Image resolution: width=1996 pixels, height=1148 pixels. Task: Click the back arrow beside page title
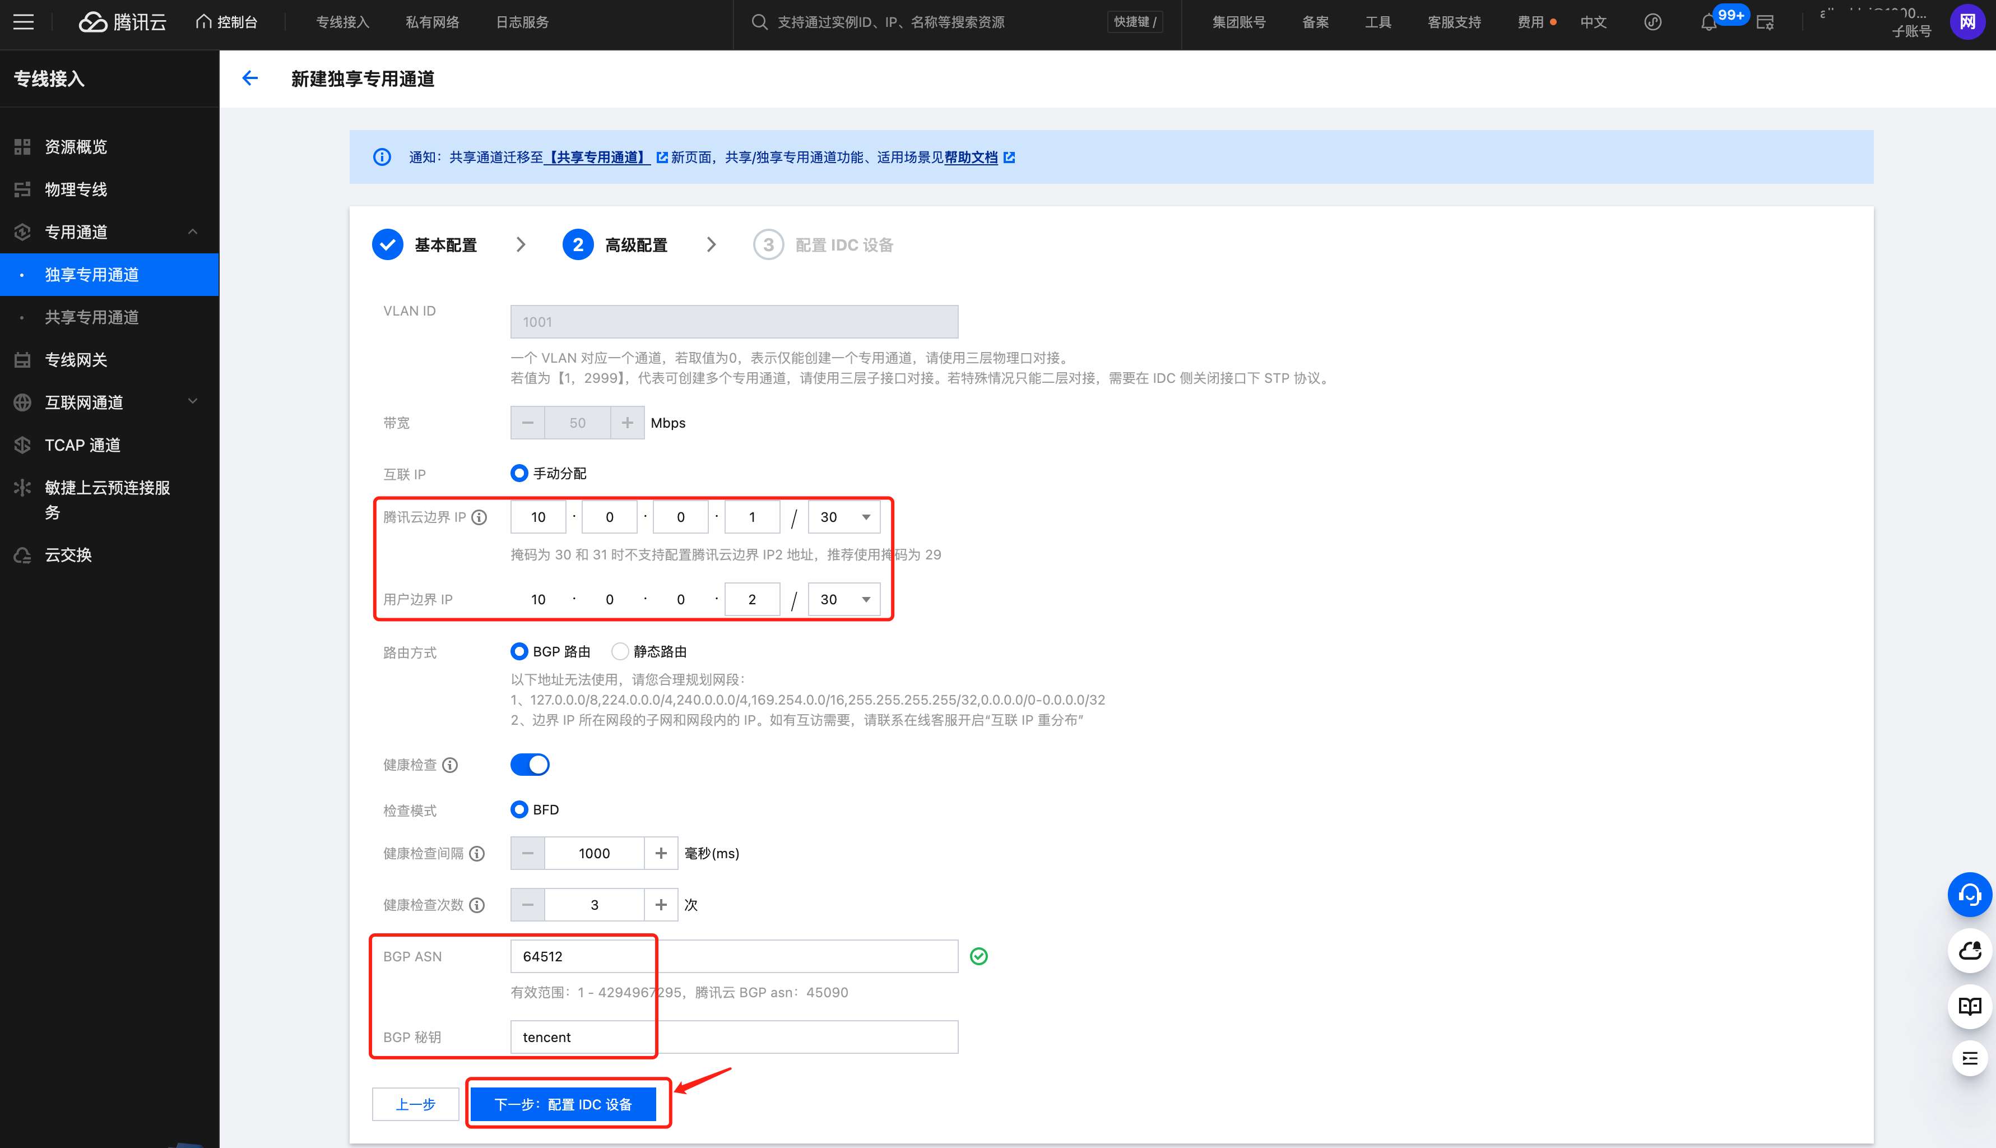(250, 78)
